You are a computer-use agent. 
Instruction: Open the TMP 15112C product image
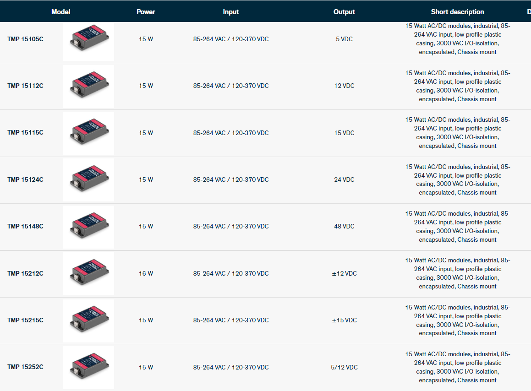coord(88,87)
